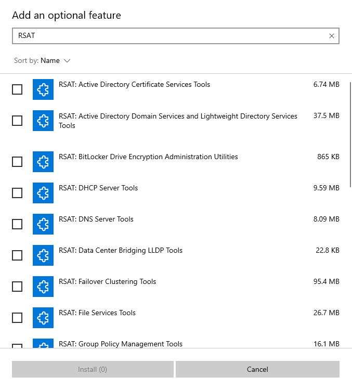The image size is (352, 389).
Task: Click the puzzle icon for File Services Tools
Action: [x=43, y=318]
